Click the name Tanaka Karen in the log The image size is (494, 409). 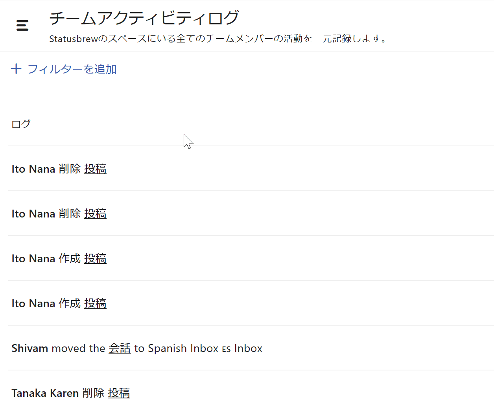tap(45, 393)
